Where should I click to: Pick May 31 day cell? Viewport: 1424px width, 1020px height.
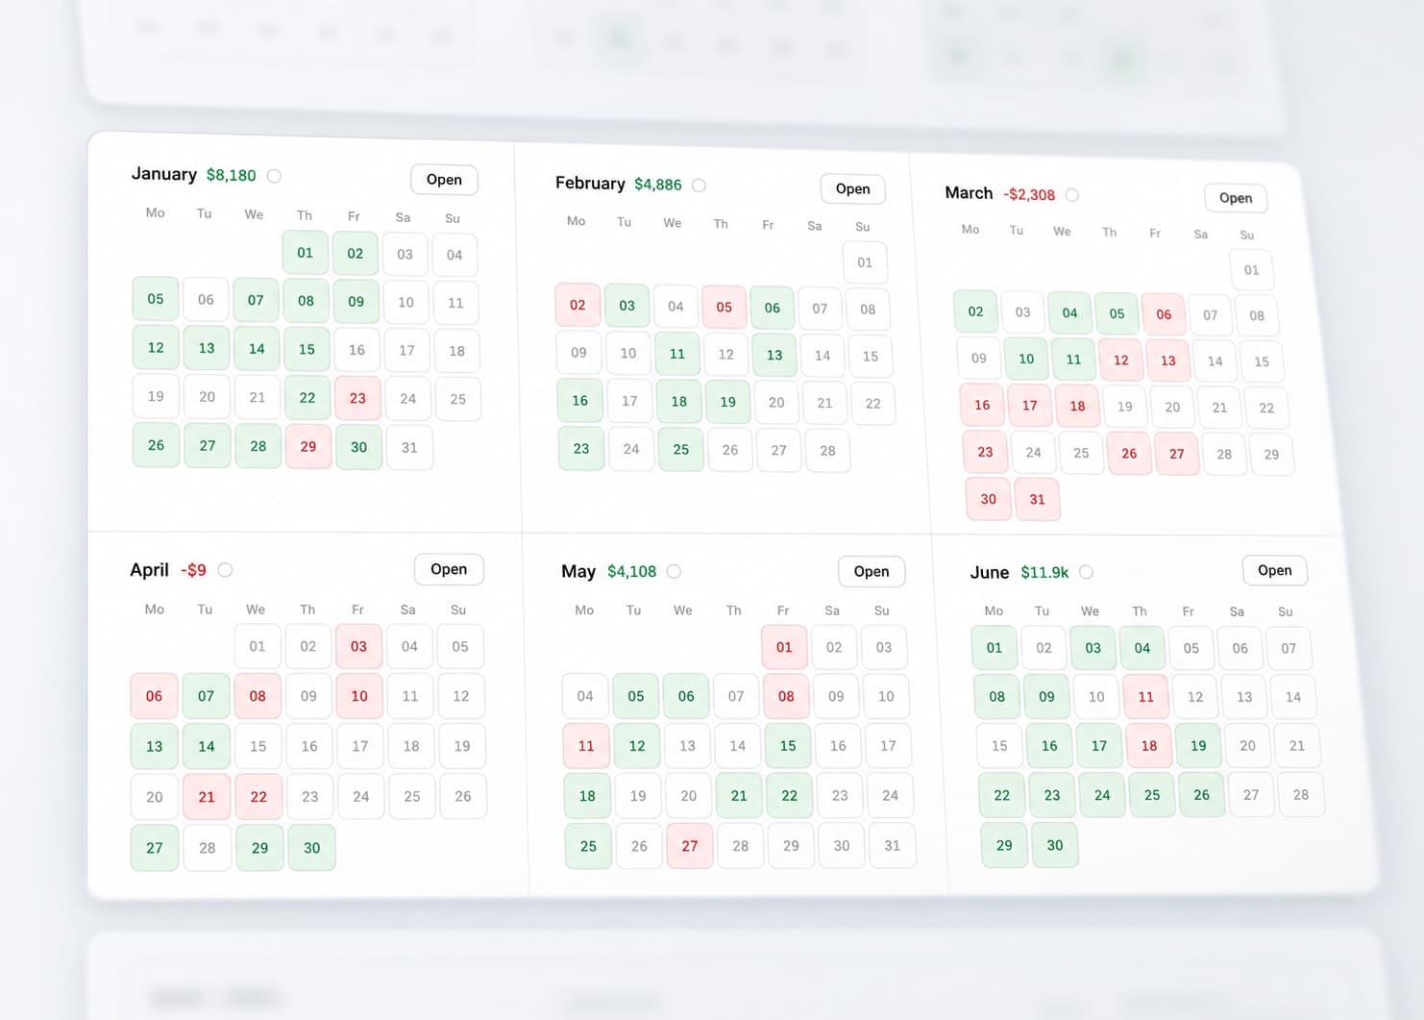point(893,846)
